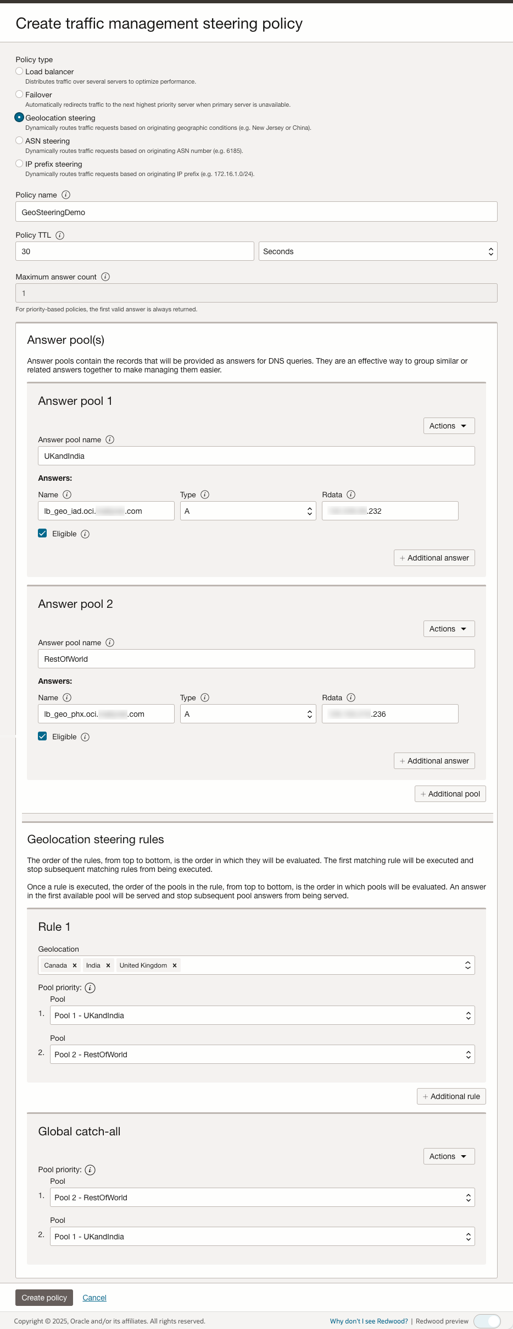
Task: Toggle the Redwood preview switch
Action: (487, 1321)
